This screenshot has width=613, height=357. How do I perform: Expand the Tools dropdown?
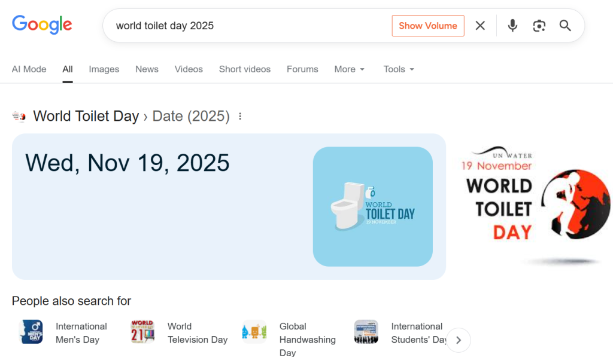399,69
